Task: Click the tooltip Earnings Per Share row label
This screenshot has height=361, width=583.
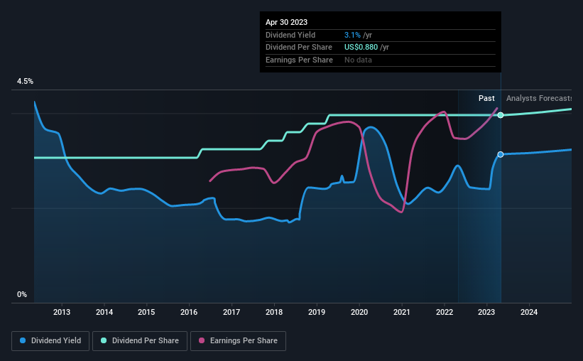Action: (x=299, y=60)
